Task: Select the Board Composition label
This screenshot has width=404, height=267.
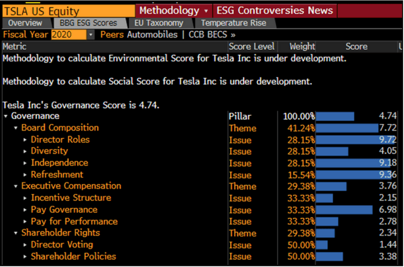Action: [x=60, y=128]
